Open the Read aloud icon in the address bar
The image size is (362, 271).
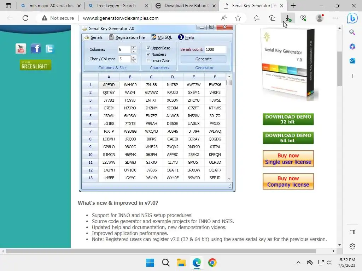(224, 18)
